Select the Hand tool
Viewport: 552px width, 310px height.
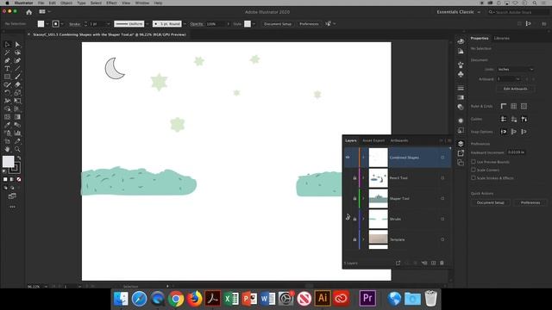(x=7, y=149)
